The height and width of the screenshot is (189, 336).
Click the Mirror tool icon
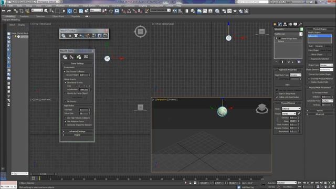(175, 10)
